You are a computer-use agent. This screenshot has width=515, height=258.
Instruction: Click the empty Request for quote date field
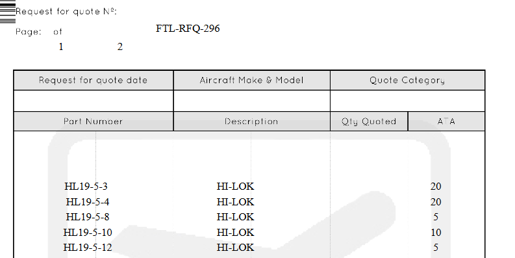[x=94, y=101]
